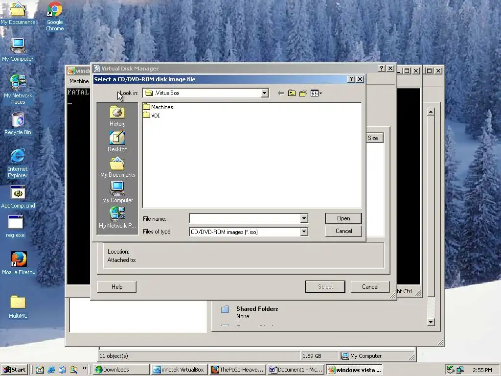Viewport: 501px width, 376px height.
Task: Click the Back arrow in file dialog
Action: (280, 93)
